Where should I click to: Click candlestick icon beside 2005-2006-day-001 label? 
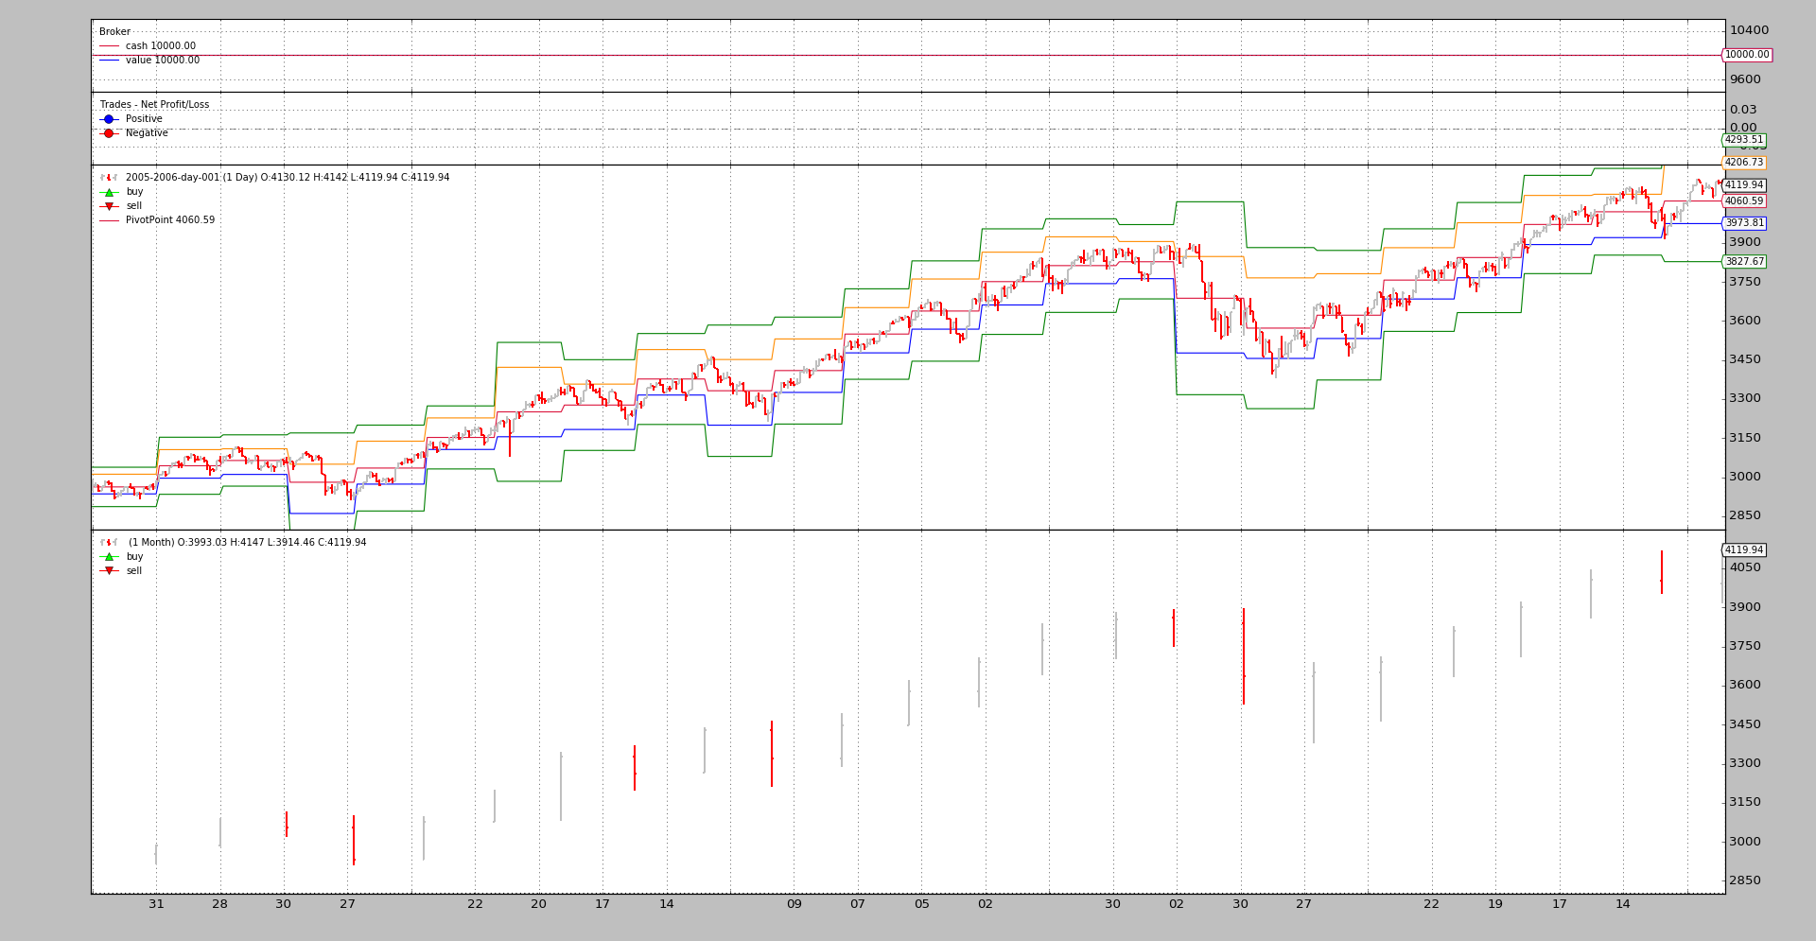pos(109,178)
